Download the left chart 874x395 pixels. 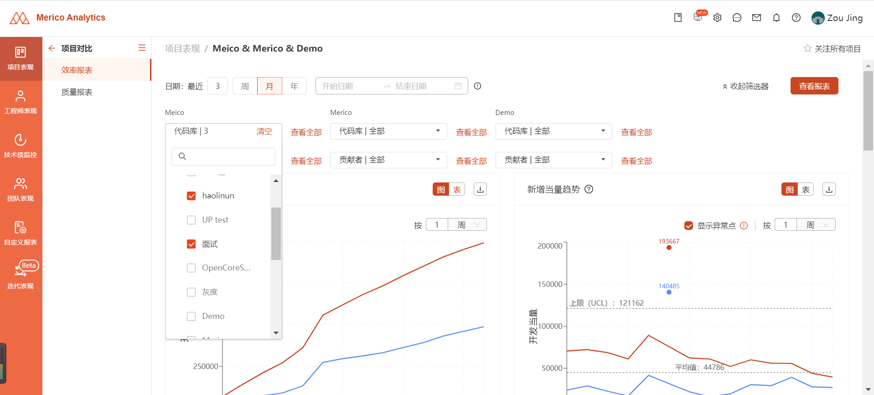480,189
